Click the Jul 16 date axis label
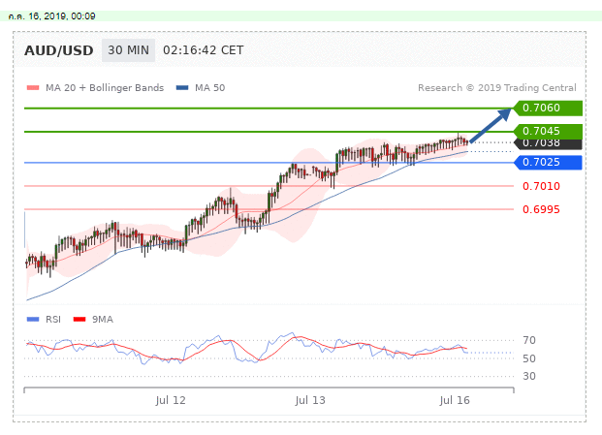The image size is (602, 435). [x=455, y=400]
